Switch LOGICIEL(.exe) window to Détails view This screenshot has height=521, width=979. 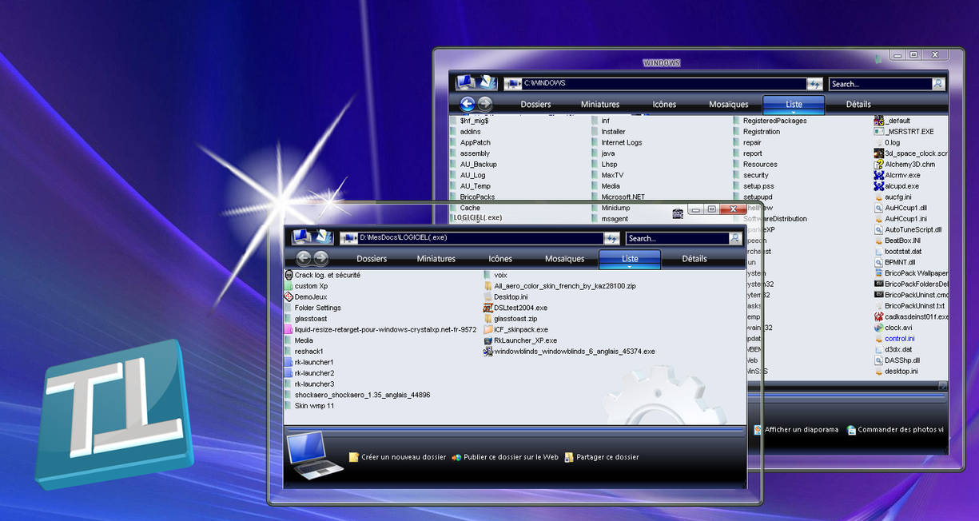coord(694,259)
